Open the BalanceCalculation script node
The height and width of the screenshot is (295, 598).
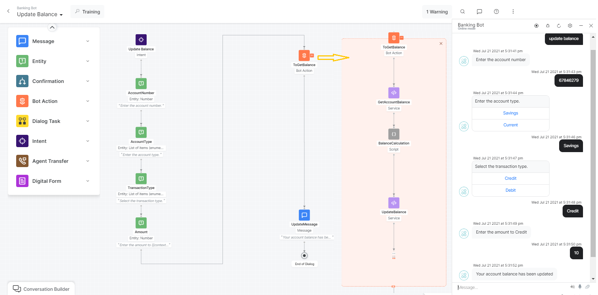[393, 134]
